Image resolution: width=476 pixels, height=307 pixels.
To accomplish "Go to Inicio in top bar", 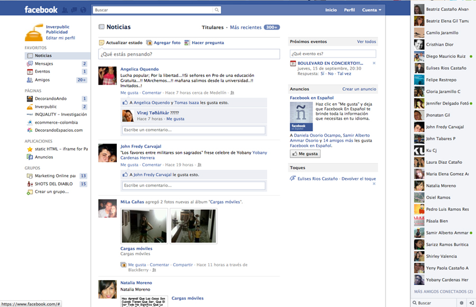I will click(x=331, y=10).
